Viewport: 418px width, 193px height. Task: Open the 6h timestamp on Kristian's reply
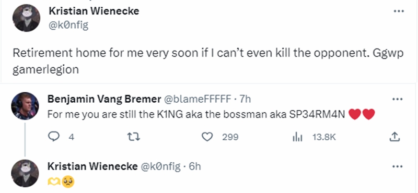coord(194,166)
